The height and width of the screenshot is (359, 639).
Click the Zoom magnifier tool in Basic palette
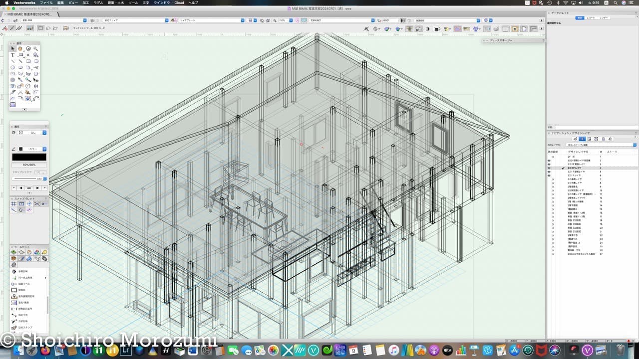(36, 49)
